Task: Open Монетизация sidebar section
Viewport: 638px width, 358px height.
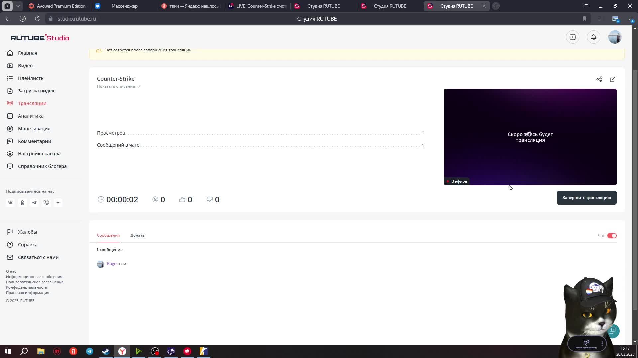Action: point(34,129)
